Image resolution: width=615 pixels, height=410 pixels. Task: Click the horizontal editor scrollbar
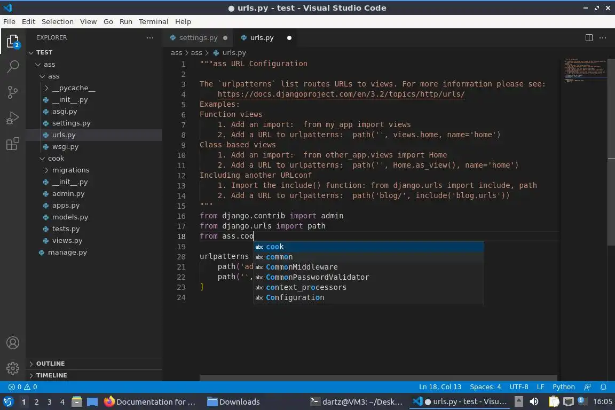378,378
